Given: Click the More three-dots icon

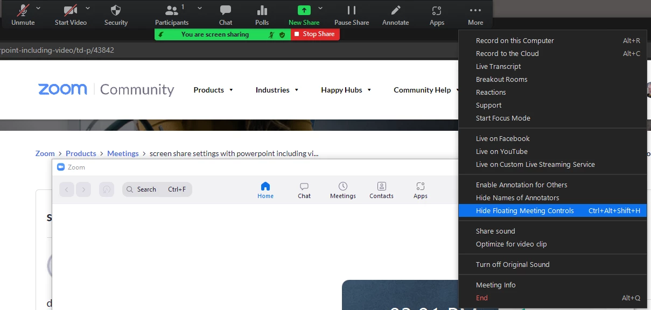Looking at the screenshot, I should coord(475,10).
